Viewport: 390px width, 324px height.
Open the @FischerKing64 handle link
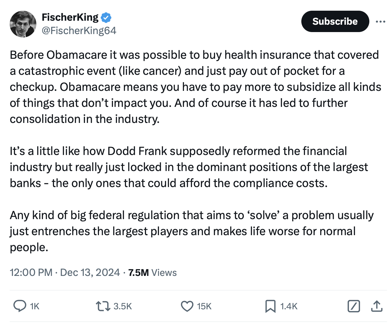[x=79, y=31]
